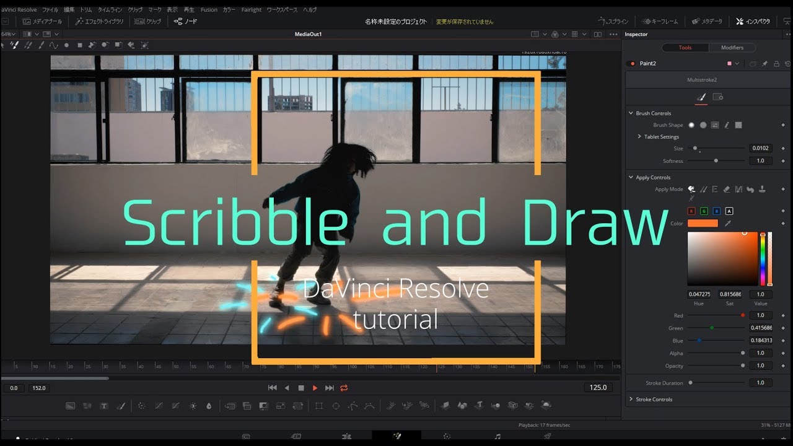The image size is (793, 446).
Task: Adjust the Softness slider
Action: point(716,161)
